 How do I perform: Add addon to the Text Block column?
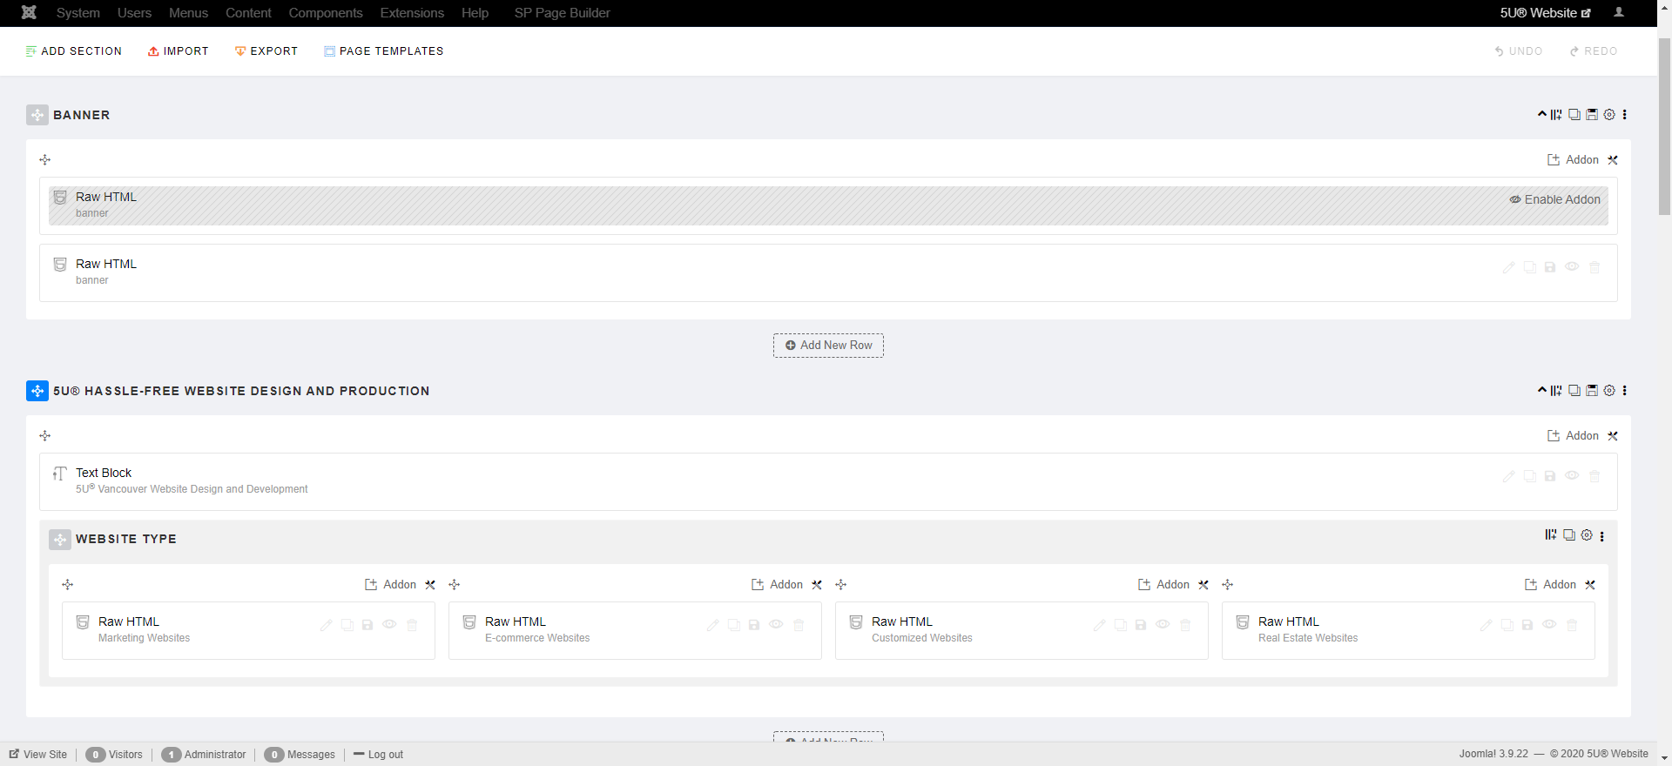pyautogui.click(x=1573, y=436)
